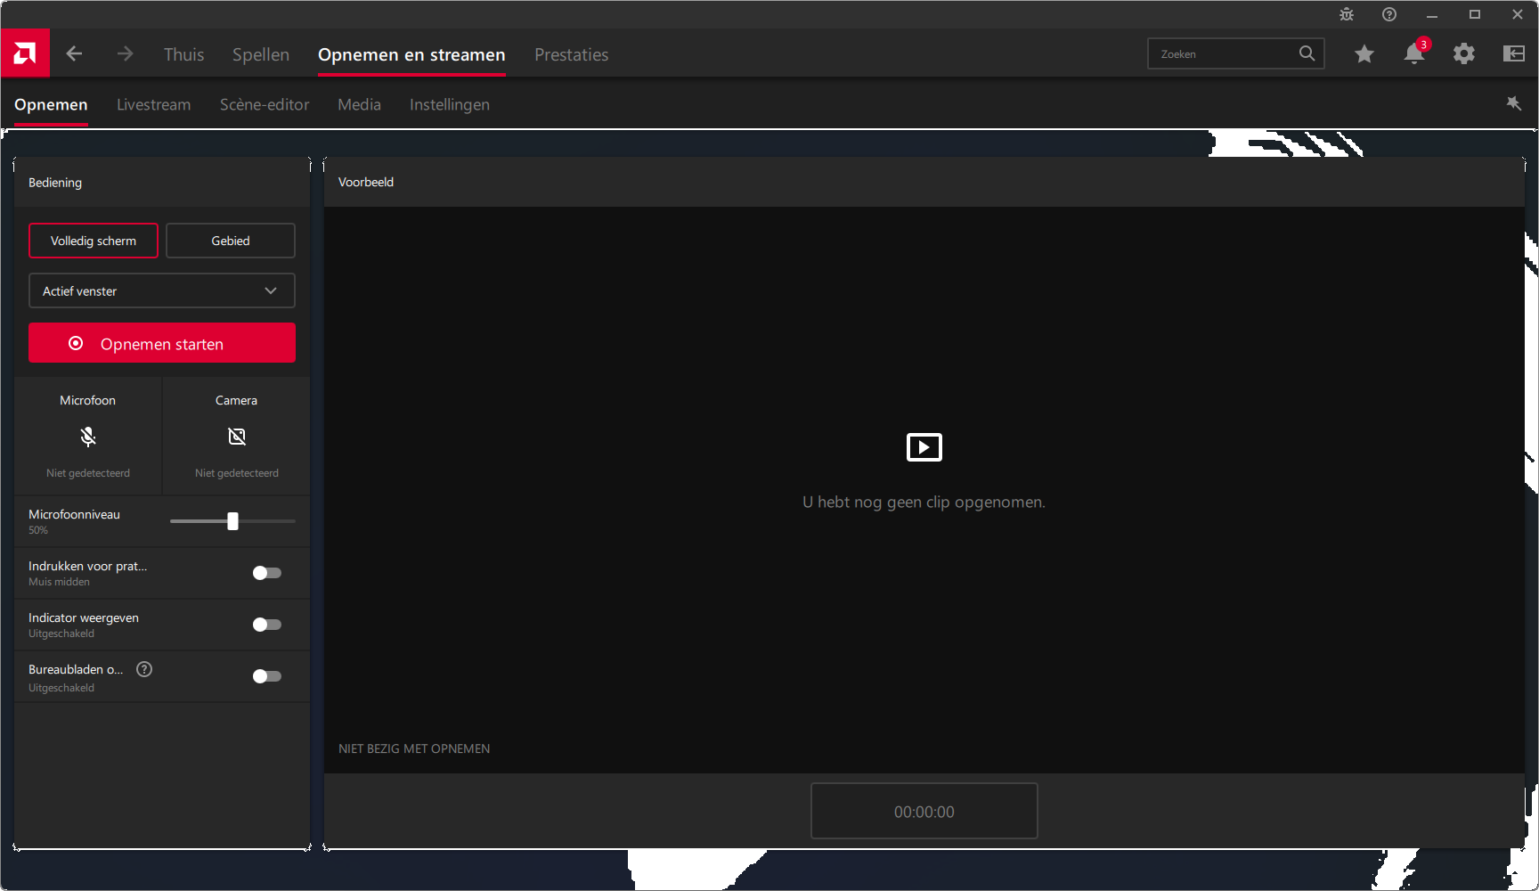Toggle Indicator weergeven switch
This screenshot has height=891, width=1539.
[x=266, y=625]
